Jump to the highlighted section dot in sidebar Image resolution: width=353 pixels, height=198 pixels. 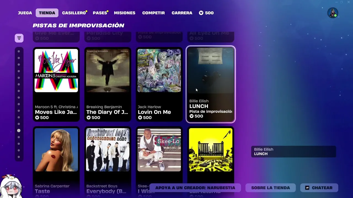pyautogui.click(x=19, y=131)
